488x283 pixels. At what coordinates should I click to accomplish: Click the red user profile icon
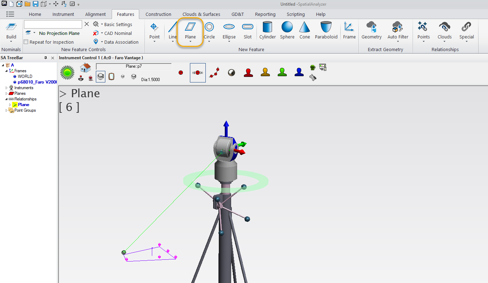pyautogui.click(x=249, y=72)
